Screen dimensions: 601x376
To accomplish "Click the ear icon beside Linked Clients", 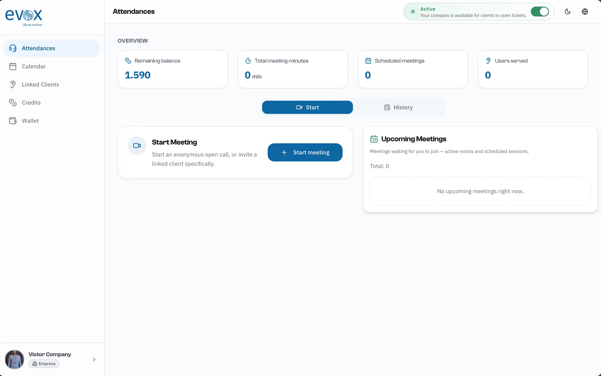I will point(13,84).
